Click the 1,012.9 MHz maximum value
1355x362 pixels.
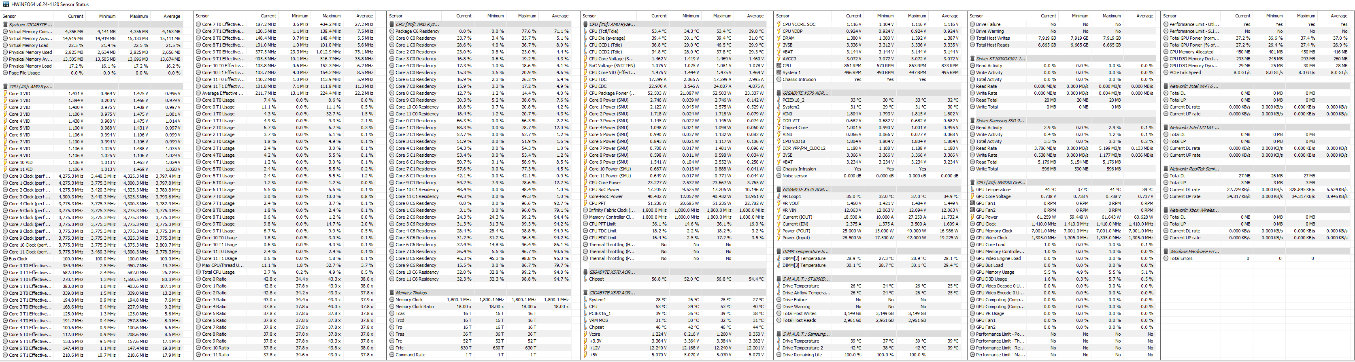tap(329, 52)
